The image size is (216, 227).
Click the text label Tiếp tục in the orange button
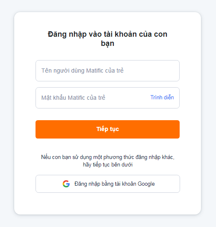click(108, 129)
